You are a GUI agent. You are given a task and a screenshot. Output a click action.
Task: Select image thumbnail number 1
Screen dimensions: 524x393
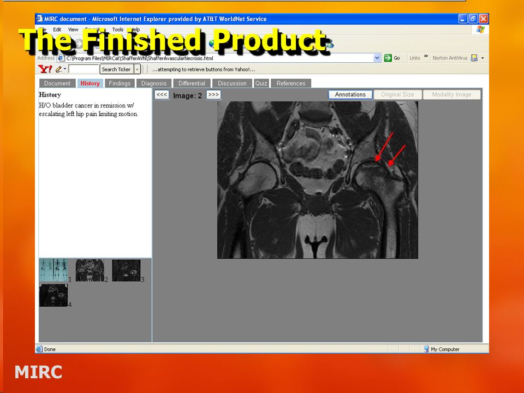pos(53,270)
